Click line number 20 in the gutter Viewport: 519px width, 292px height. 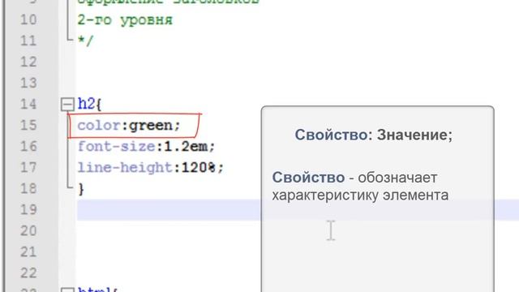(x=28, y=231)
